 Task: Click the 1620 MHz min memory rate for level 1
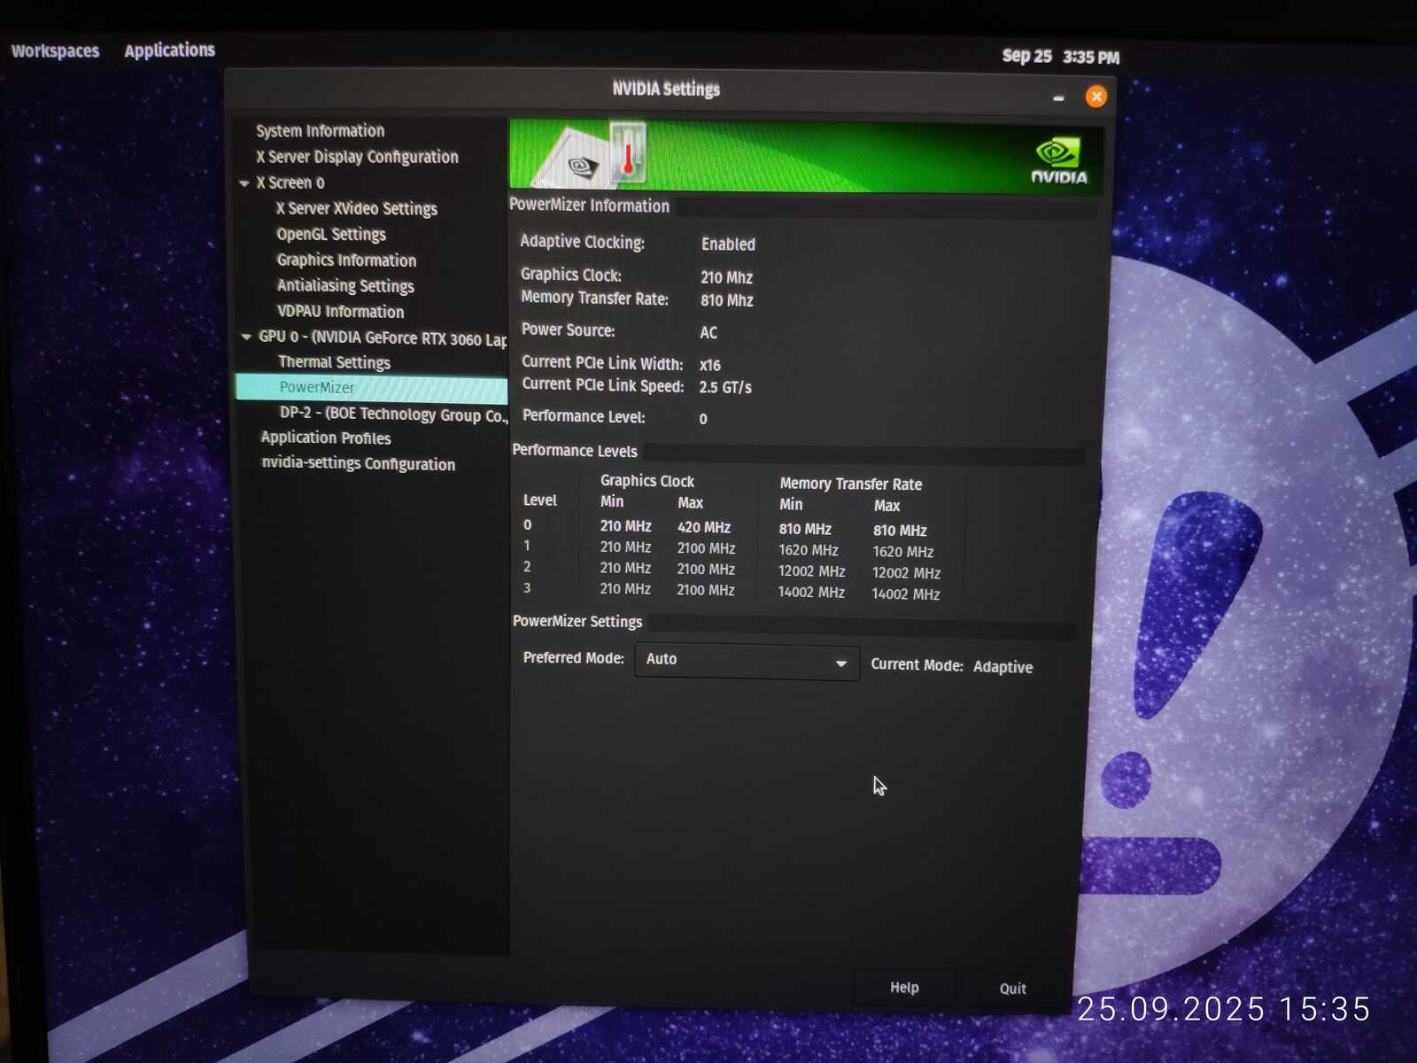808,551
